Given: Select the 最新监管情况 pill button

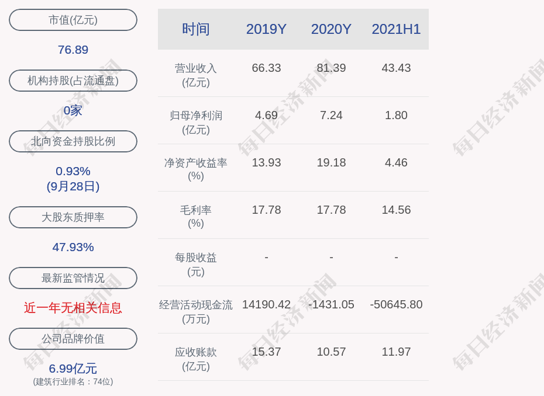Looking at the screenshot, I should tap(73, 278).
